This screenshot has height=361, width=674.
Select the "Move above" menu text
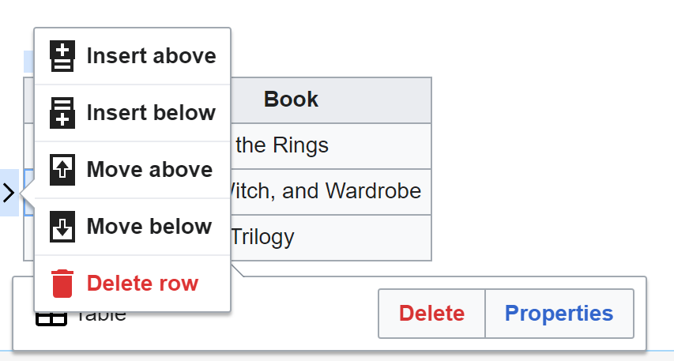click(149, 169)
